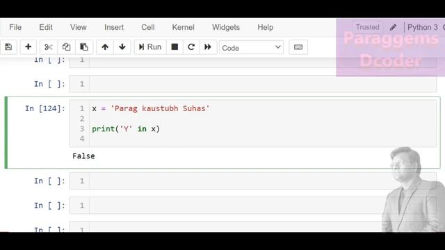This screenshot has width=445, height=250.
Task: Cut selected cells with the scissors icon
Action: tap(49, 47)
